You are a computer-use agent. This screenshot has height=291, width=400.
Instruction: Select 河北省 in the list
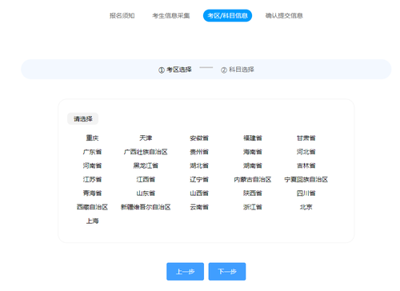(x=306, y=152)
